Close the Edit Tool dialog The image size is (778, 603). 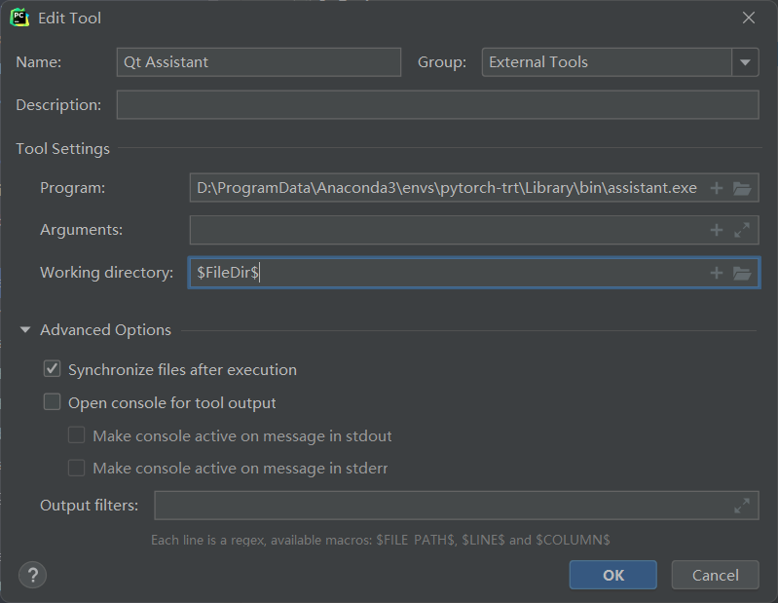point(749,18)
